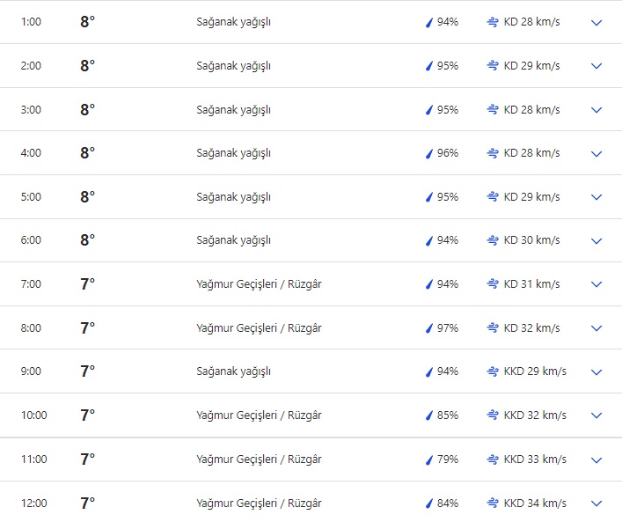Click the 11:00 Yağmur Geçişleri / Rüzgâr description
The height and width of the screenshot is (522, 622).
coord(259,460)
